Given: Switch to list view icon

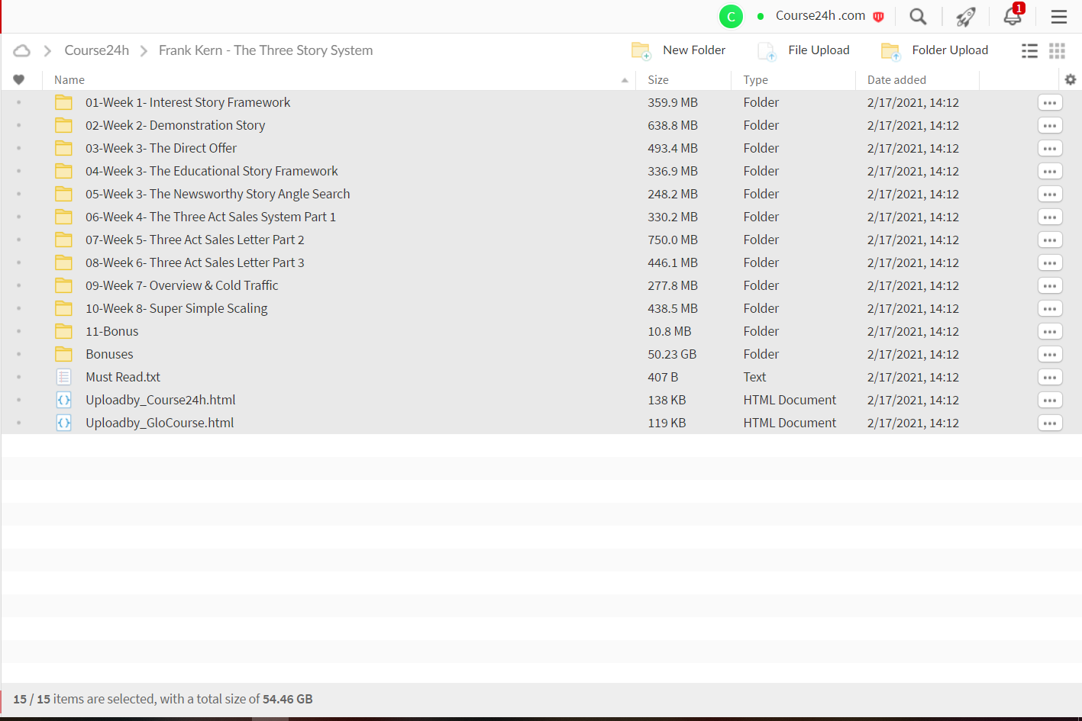Looking at the screenshot, I should (x=1029, y=50).
